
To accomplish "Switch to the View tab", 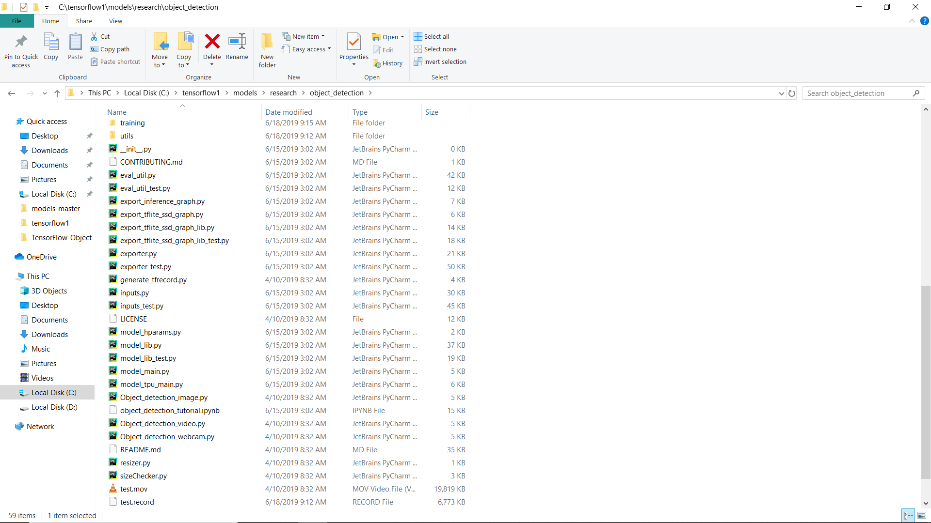I will [x=115, y=21].
